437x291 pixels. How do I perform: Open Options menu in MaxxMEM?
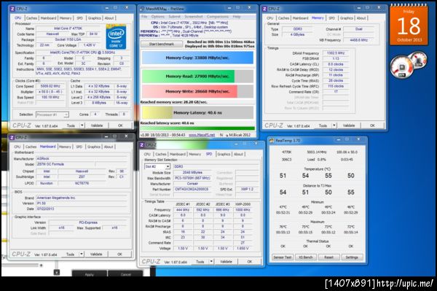pyautogui.click(x=158, y=17)
